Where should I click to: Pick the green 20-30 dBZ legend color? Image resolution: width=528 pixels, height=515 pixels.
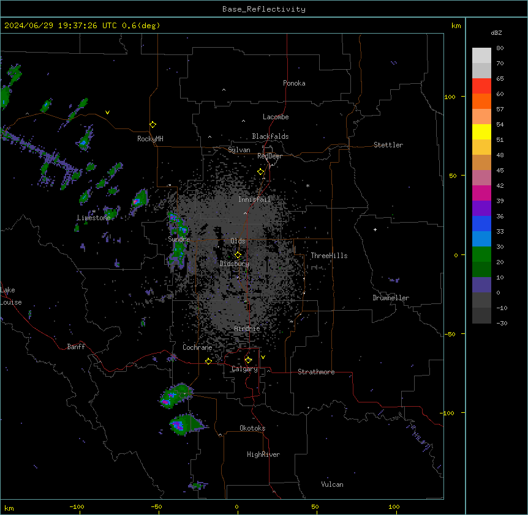pyautogui.click(x=481, y=254)
